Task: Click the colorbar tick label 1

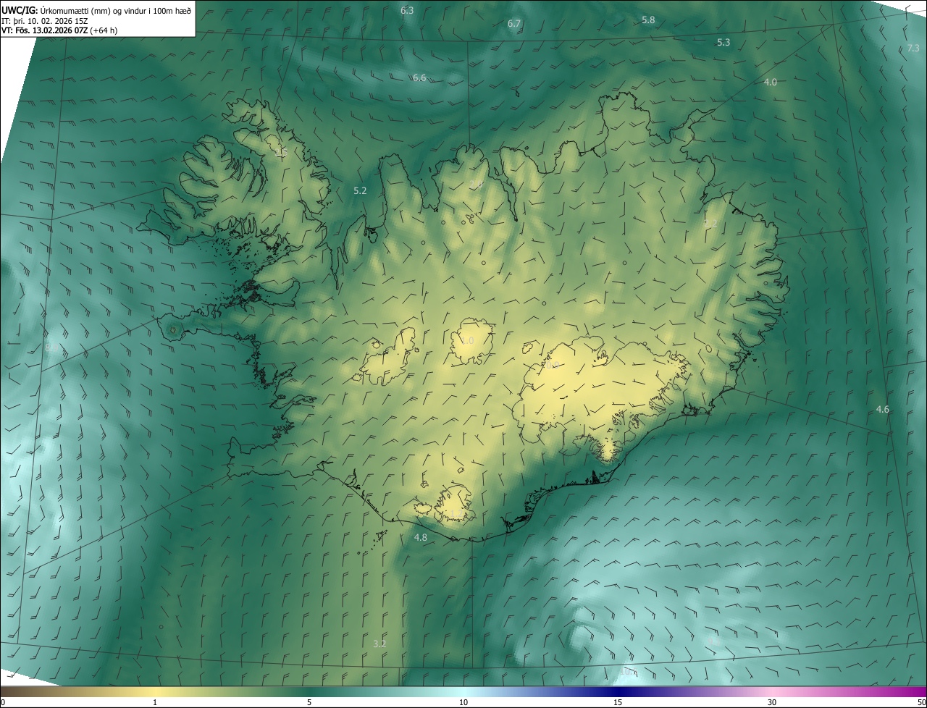Action: click(155, 703)
